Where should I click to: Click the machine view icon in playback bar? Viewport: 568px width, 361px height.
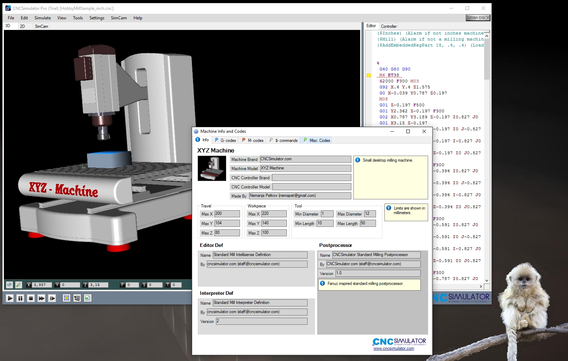pyautogui.click(x=77, y=298)
